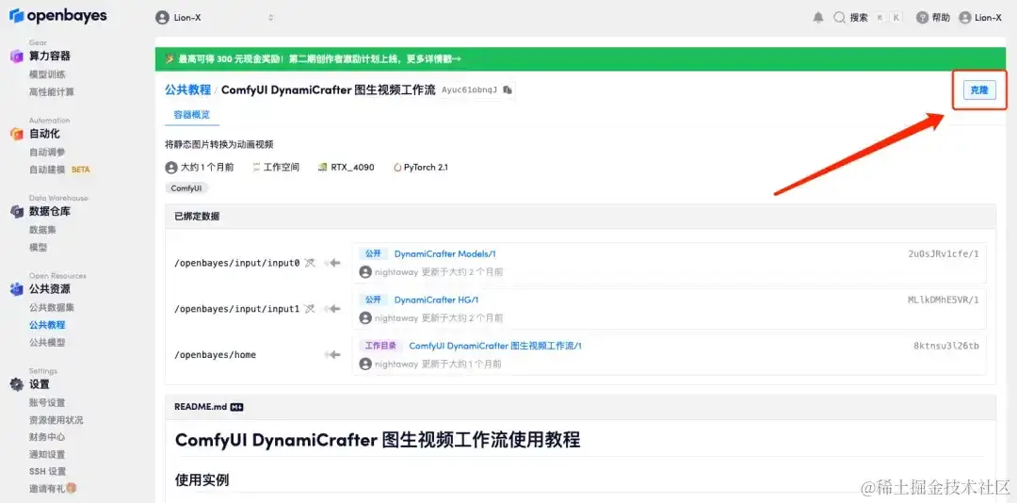This screenshot has height=503, width=1017.
Task: Open 高性能计算 in the sidebar
Action: (x=52, y=92)
